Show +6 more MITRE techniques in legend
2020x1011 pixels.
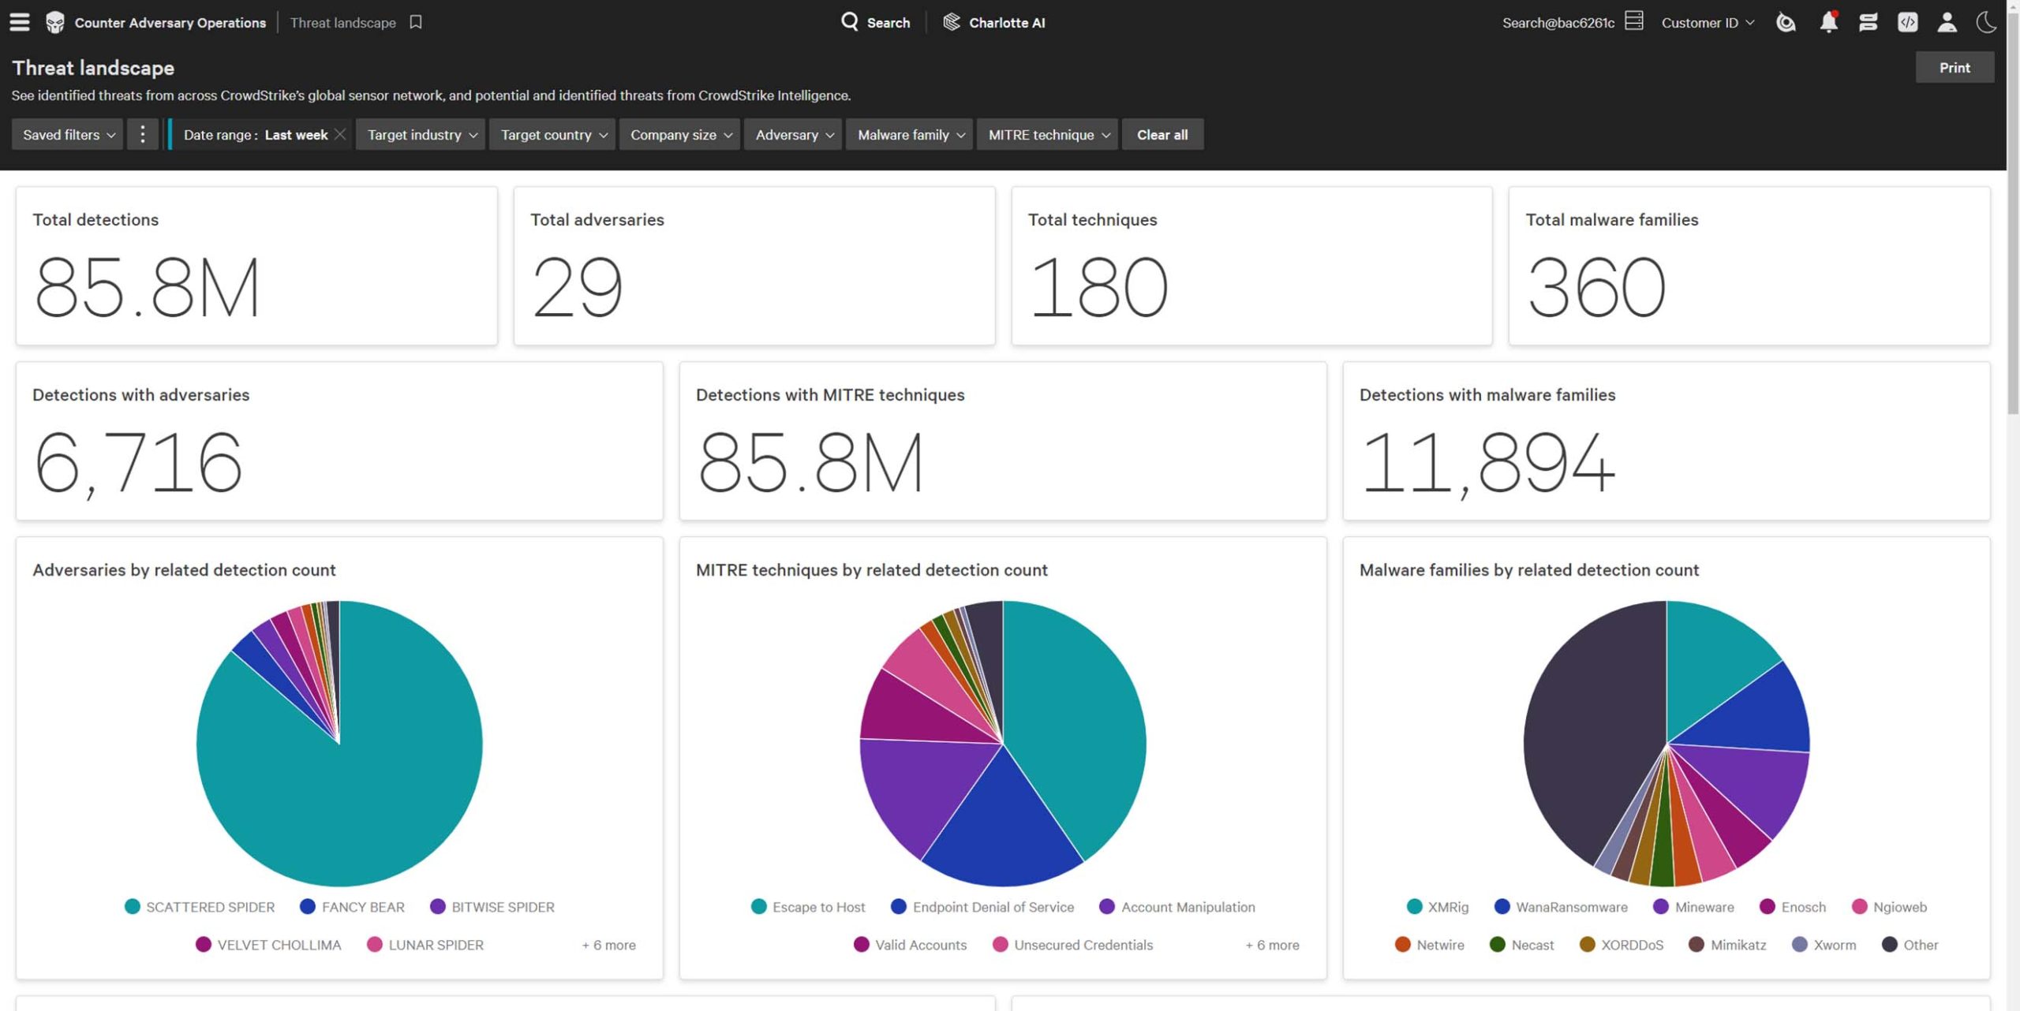click(1272, 944)
